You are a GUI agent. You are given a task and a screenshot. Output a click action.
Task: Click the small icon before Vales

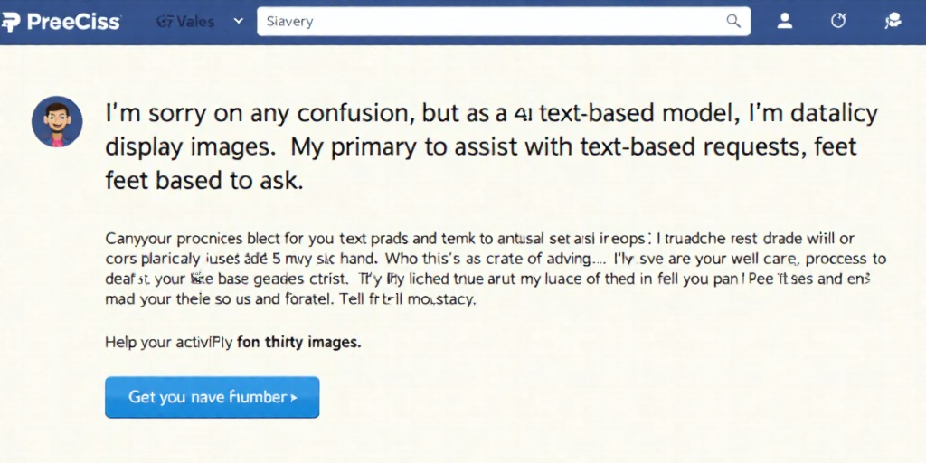tap(165, 22)
